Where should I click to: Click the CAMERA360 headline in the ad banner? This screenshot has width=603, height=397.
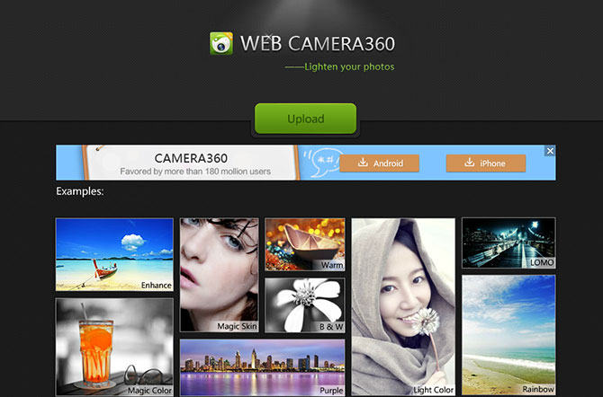click(189, 157)
